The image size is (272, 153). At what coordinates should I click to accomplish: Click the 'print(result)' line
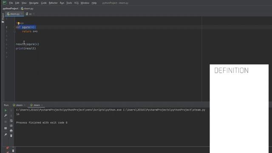point(26,48)
